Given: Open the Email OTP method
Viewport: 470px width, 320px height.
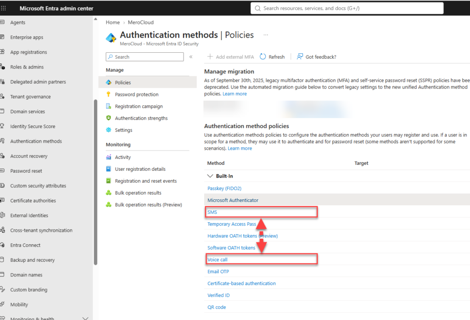Looking at the screenshot, I should [218, 271].
